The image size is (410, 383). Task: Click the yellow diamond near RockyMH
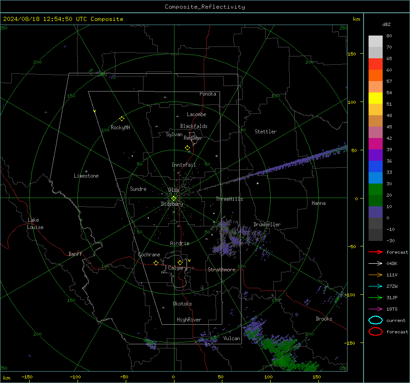[x=122, y=119]
